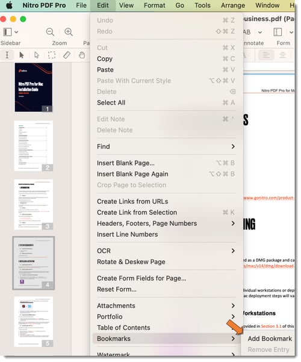Click the Zoom in magnifier icon
This screenshot has height=362, width=301.
pyautogui.click(x=69, y=32)
